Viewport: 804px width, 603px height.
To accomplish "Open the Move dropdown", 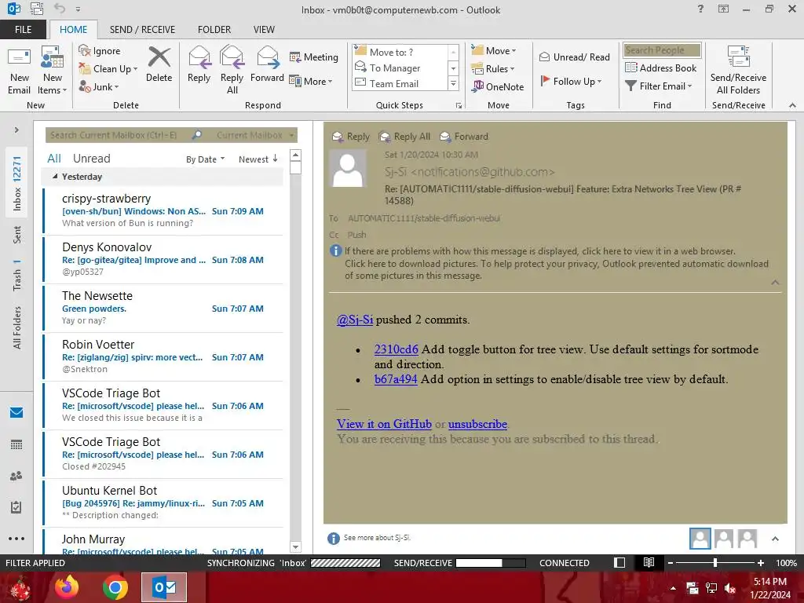I will (x=493, y=51).
